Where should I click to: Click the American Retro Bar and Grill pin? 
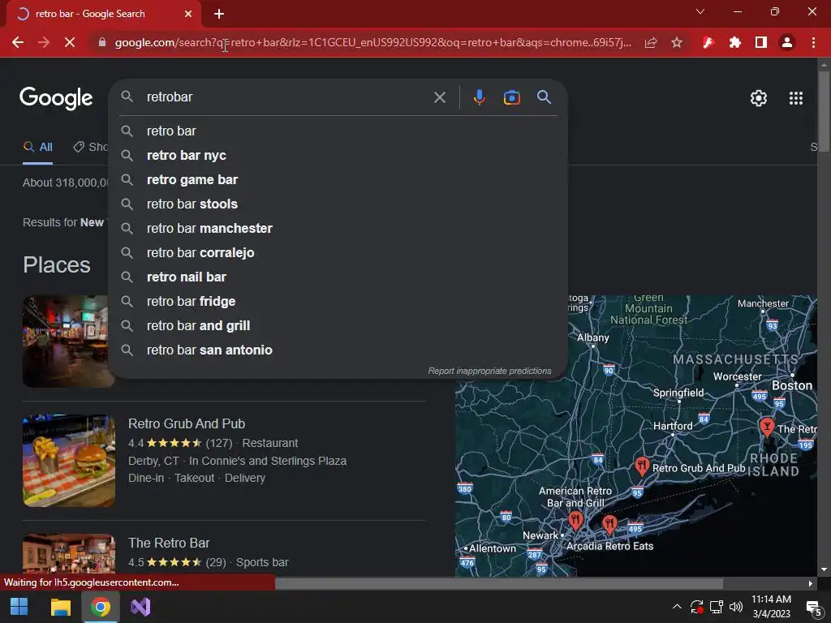coord(575,521)
